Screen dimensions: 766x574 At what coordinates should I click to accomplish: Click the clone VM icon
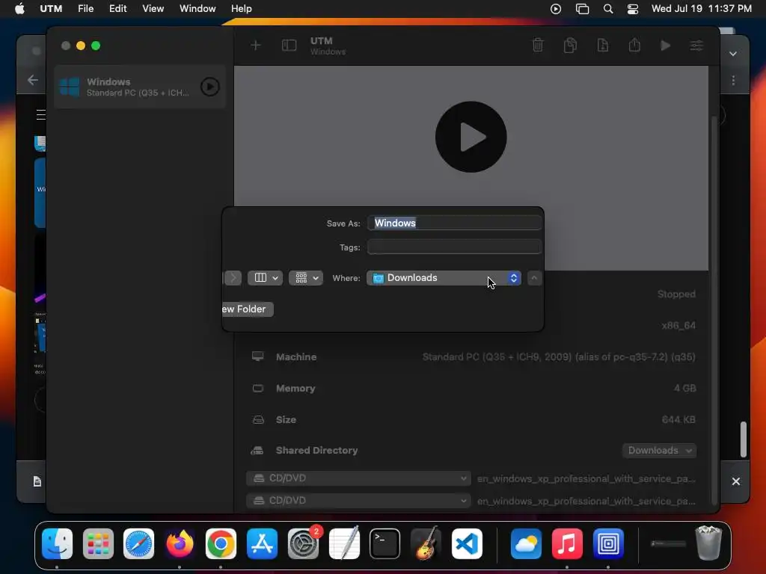tap(570, 46)
